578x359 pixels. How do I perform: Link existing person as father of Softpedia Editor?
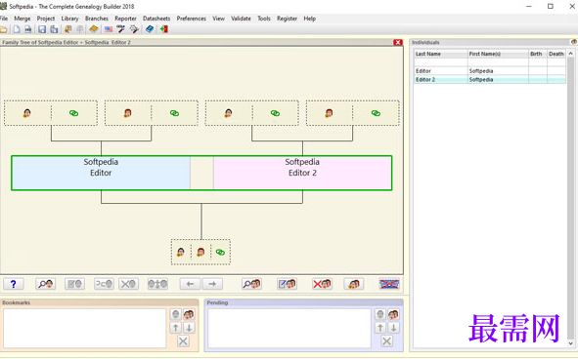tap(73, 113)
